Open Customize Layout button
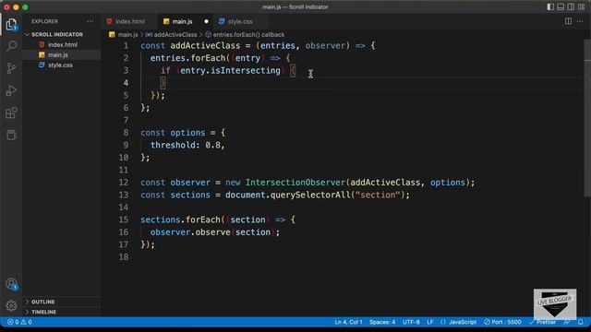591x332 pixels. tap(581, 6)
